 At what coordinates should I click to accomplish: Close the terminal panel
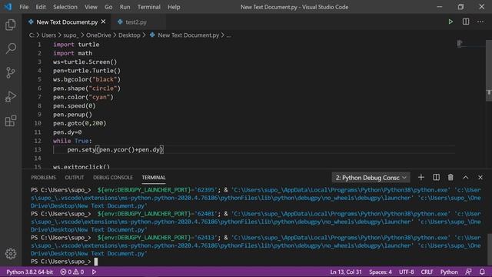pos(480,178)
